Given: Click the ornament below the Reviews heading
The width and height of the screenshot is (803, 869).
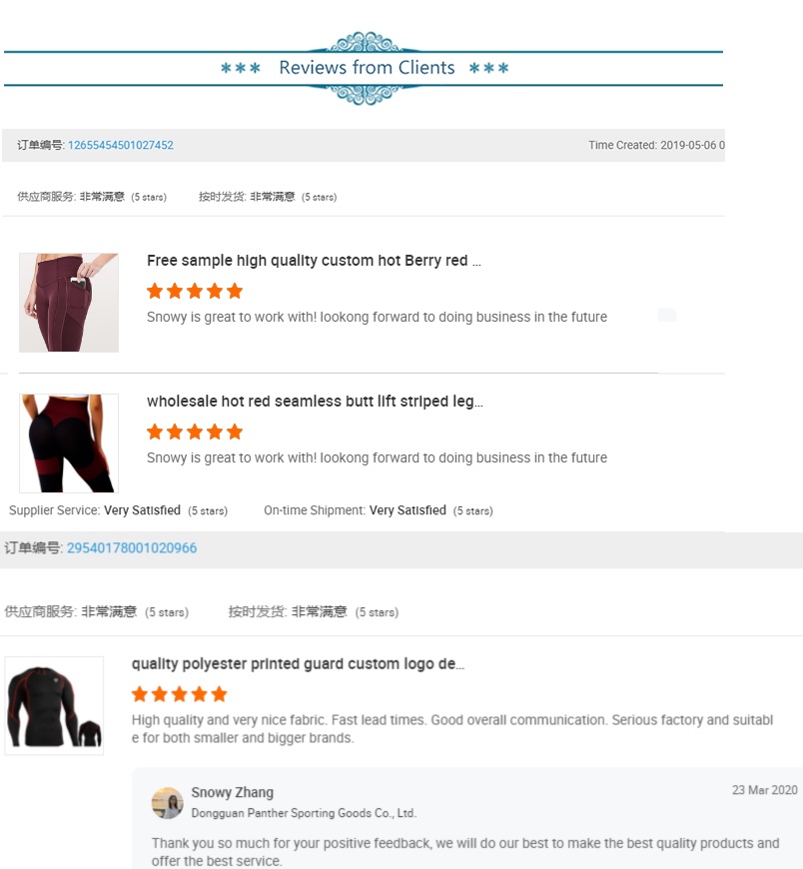Looking at the screenshot, I should pos(366,95).
